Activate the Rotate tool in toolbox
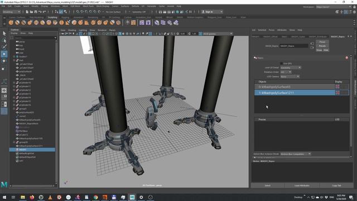 4,61
